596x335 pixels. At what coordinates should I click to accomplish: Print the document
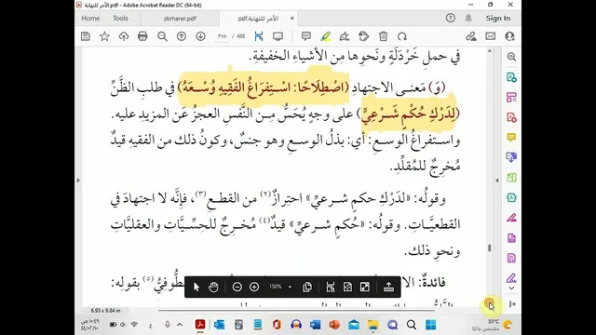point(142,36)
